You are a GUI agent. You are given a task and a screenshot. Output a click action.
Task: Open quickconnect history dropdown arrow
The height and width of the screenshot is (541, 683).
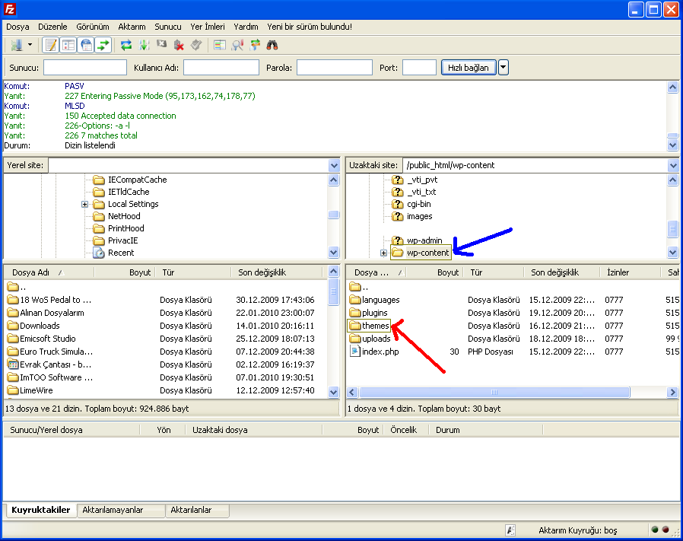[504, 68]
